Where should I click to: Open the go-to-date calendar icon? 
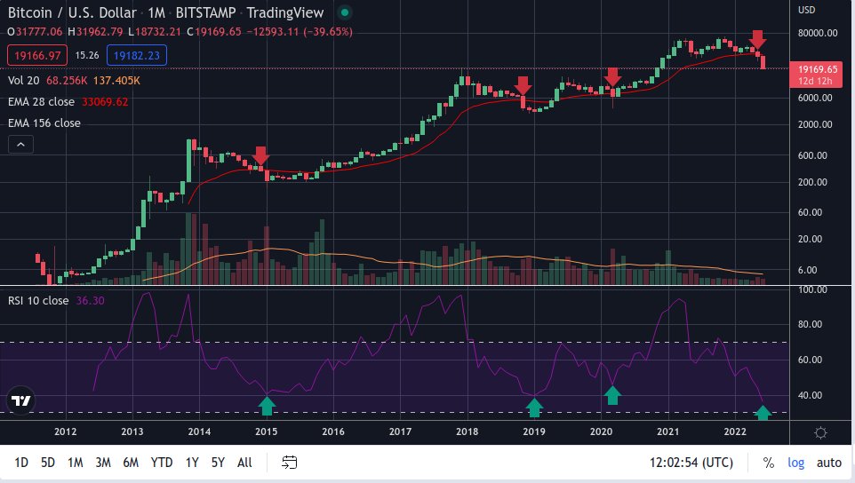[289, 463]
